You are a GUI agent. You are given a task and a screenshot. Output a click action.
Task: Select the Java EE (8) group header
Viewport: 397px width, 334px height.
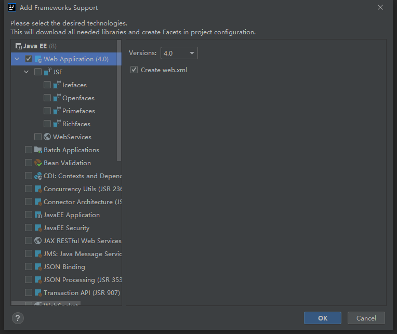coord(36,46)
